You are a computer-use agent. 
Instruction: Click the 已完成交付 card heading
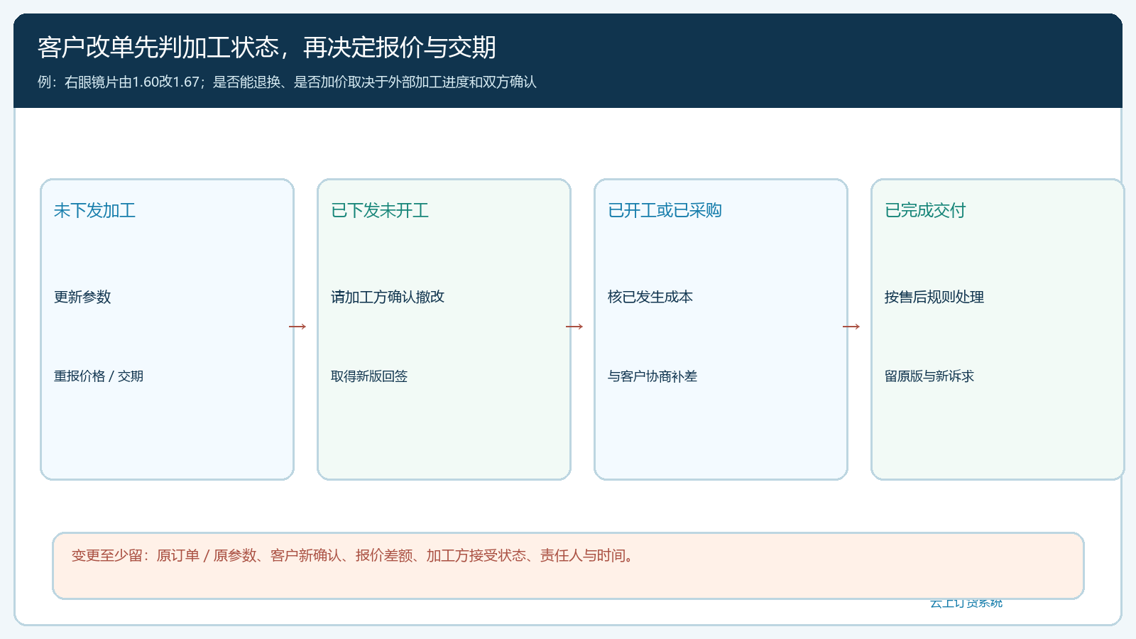[x=925, y=211]
